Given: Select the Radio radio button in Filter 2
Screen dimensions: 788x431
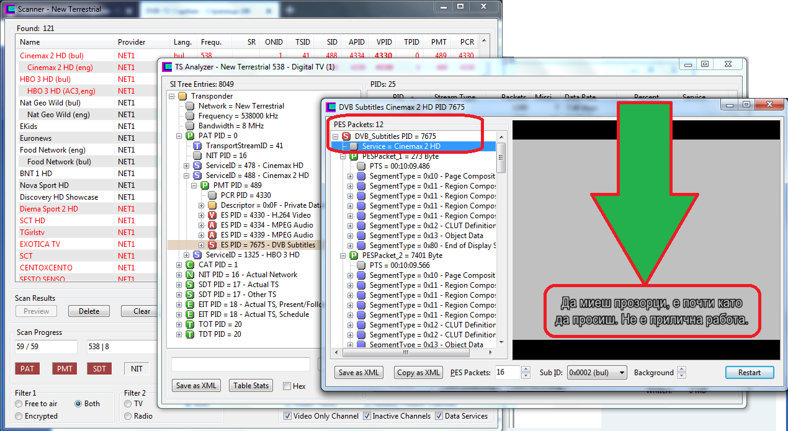Looking at the screenshot, I should pos(128,416).
